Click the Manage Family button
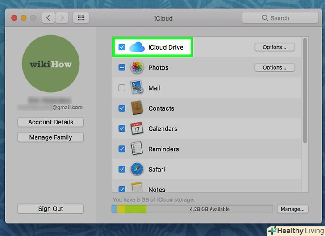Image resolution: width=325 pixels, height=236 pixels. (x=50, y=137)
